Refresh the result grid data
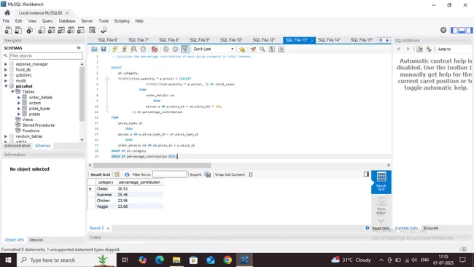The image size is (474, 267). (x=127, y=174)
